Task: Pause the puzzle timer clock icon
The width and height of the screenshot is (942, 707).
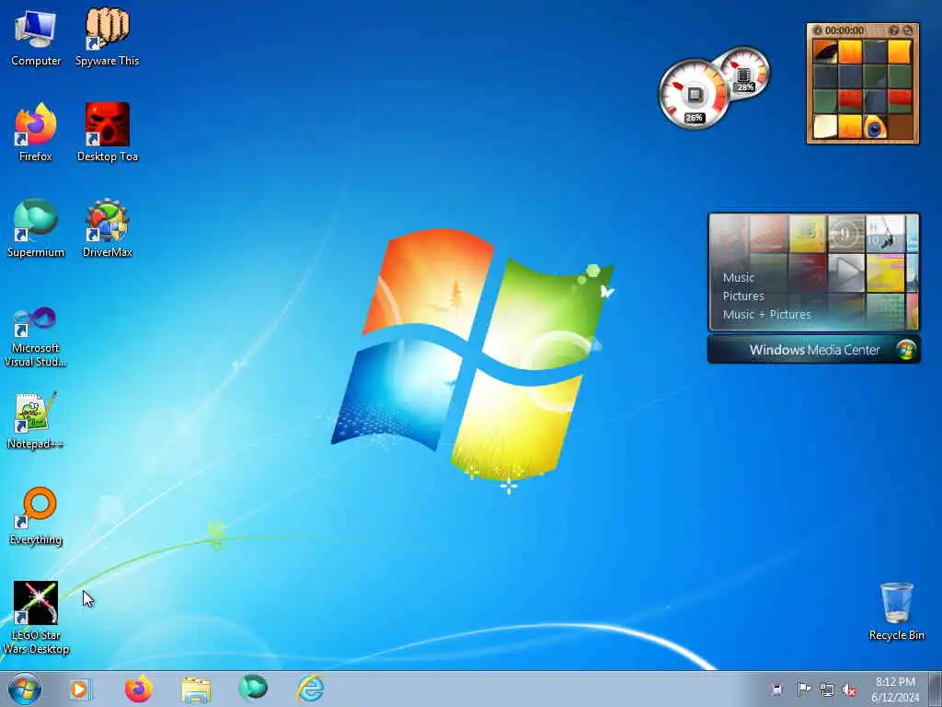Action: coord(817,30)
